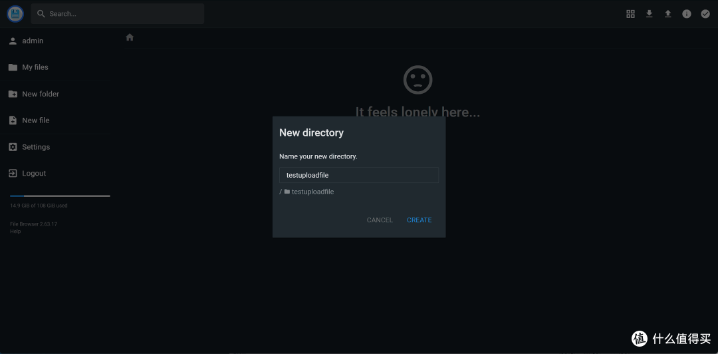Click the folder icon in path preview
This screenshot has width=718, height=354.
point(287,192)
